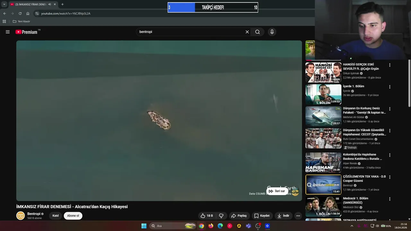Open the browser home page

coord(28,13)
